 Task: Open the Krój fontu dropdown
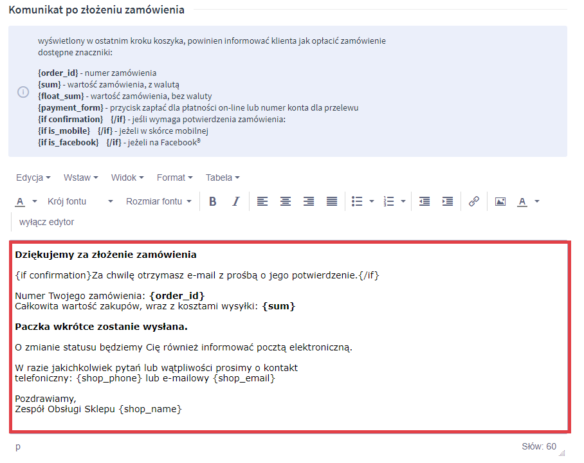[x=80, y=201]
